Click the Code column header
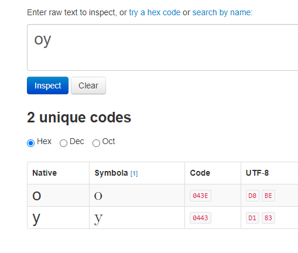This screenshot has width=298, height=253. pos(200,173)
